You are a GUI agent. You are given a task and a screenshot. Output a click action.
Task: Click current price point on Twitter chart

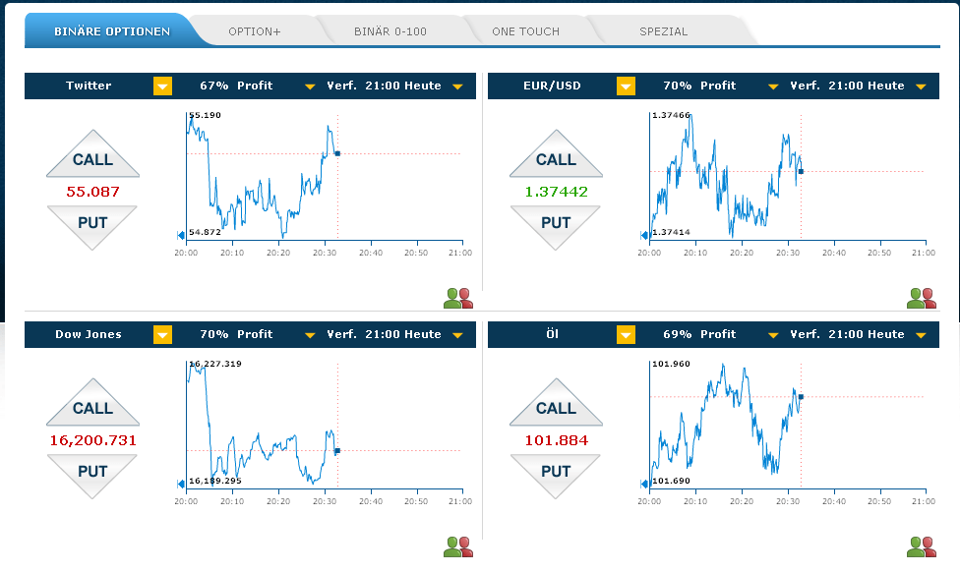337,153
